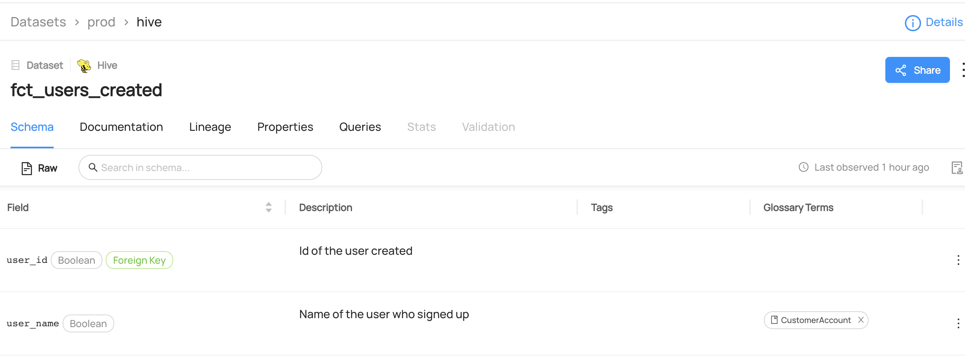Select the Properties tab
The width and height of the screenshot is (965, 360).
285,127
